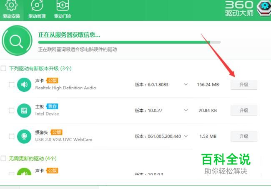Check the USB 2.0 VGA UVC WebCam checkbox
271x189 pixels.
(x=12, y=136)
